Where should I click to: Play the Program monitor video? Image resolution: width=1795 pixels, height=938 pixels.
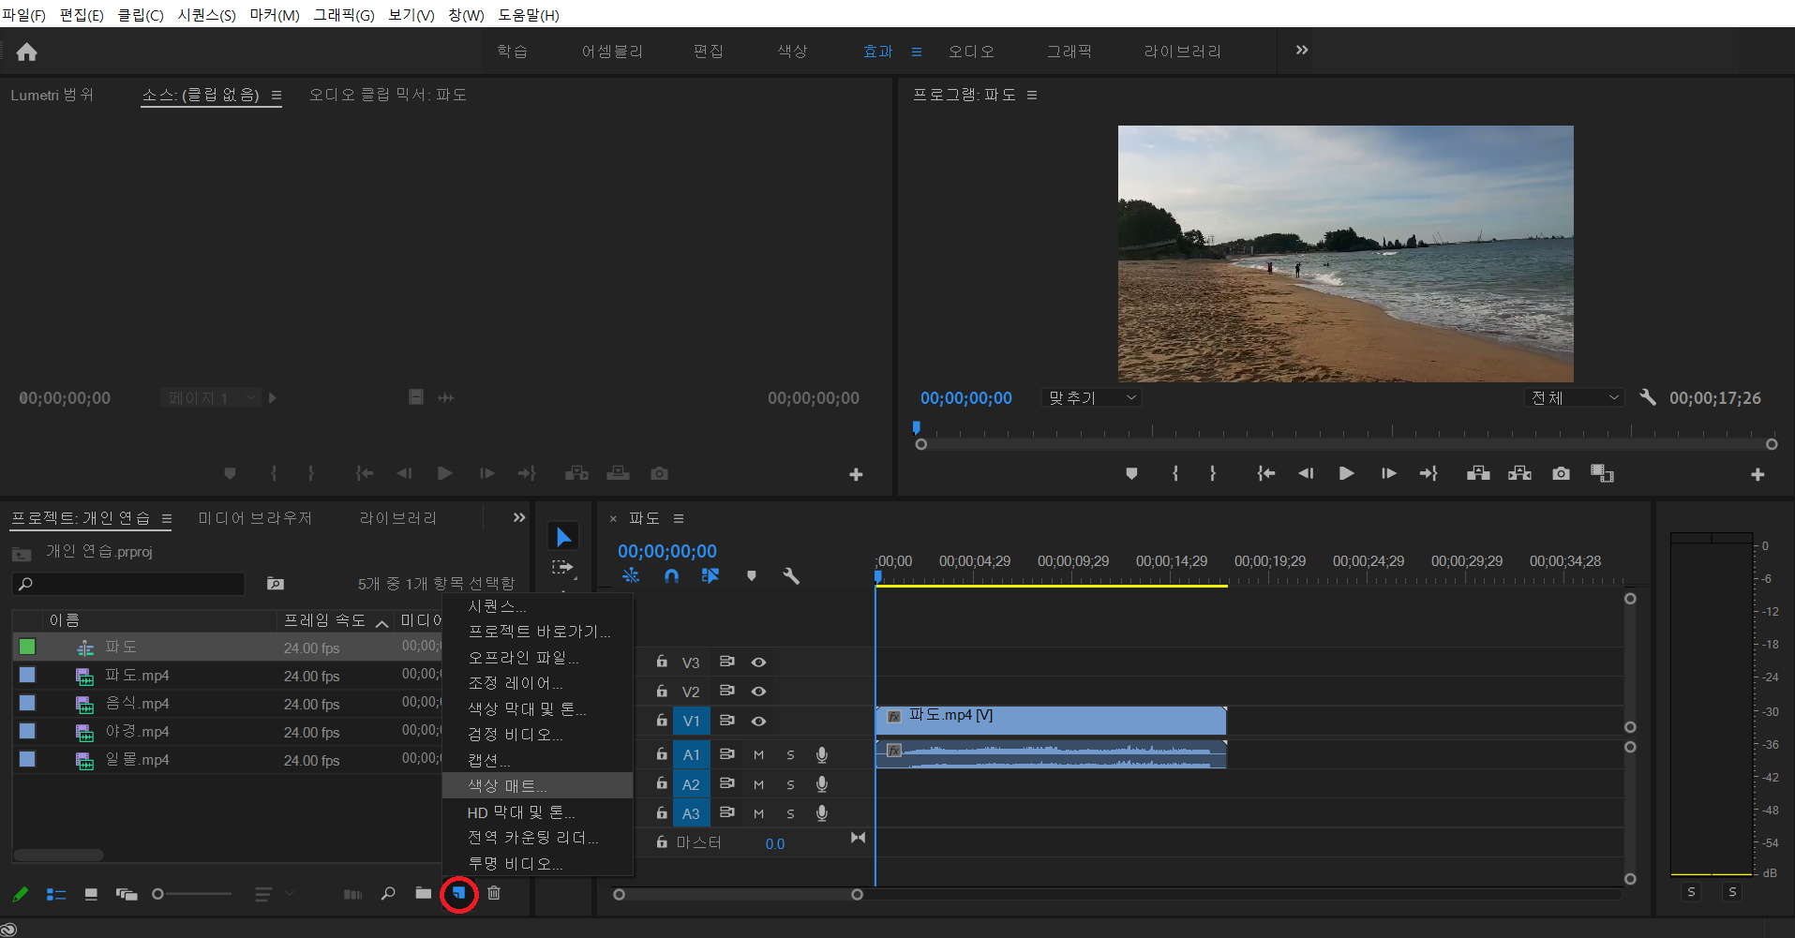click(x=1346, y=474)
